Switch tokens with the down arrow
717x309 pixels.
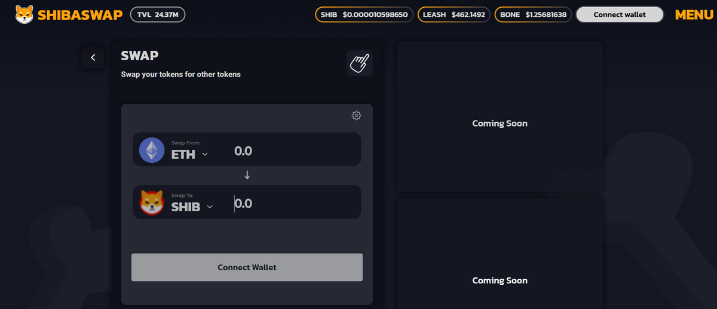click(x=247, y=175)
